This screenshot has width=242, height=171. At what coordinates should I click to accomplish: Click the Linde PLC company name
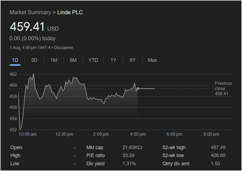[70, 12]
